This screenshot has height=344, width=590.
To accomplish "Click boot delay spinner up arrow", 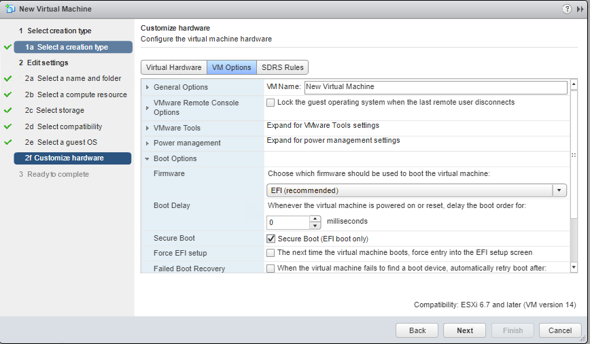I will click(x=315, y=219).
